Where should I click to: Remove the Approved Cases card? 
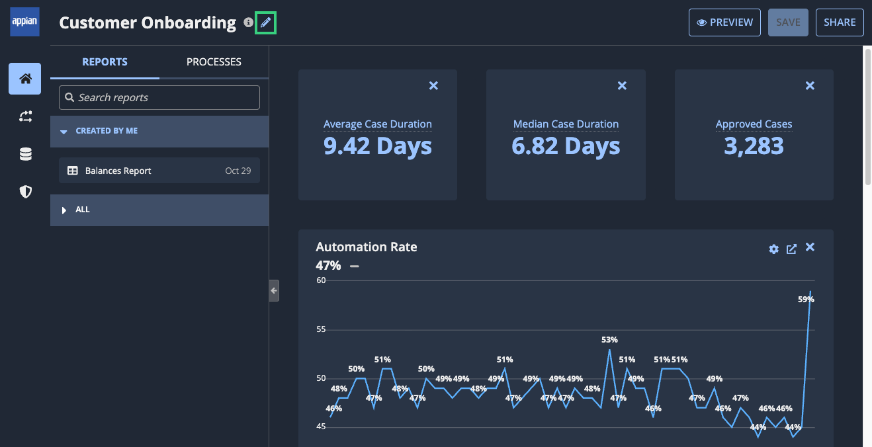[x=810, y=86]
